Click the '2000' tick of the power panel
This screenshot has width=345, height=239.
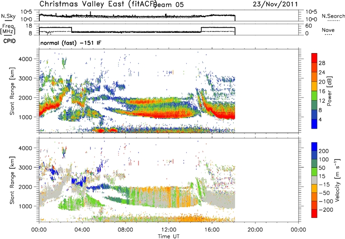point(25,97)
